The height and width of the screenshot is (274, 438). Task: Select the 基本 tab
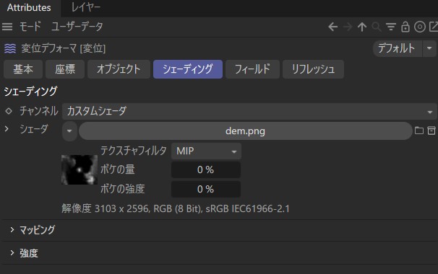(x=23, y=69)
